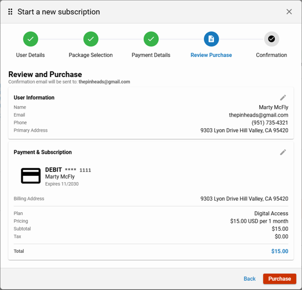
Task: Go Back to previous step
Action: coord(249,278)
